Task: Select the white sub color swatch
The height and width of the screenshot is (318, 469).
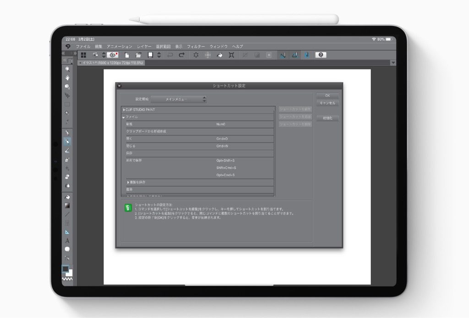Action: coord(70,273)
